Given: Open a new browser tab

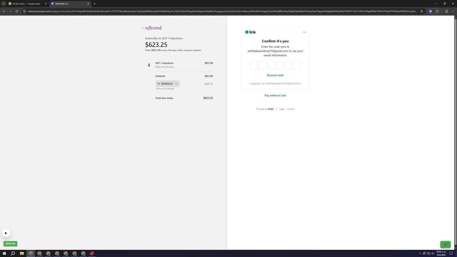Looking at the screenshot, I should [94, 4].
